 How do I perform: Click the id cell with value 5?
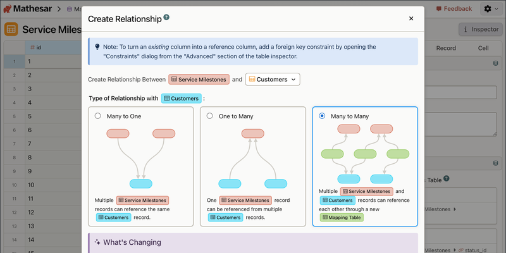53,116
